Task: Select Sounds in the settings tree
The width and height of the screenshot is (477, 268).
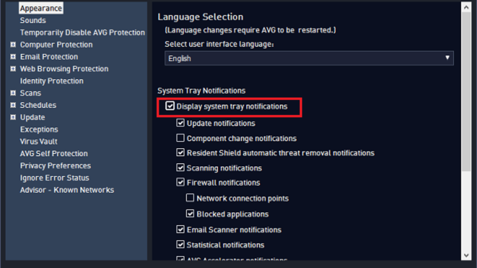Action: (33, 20)
